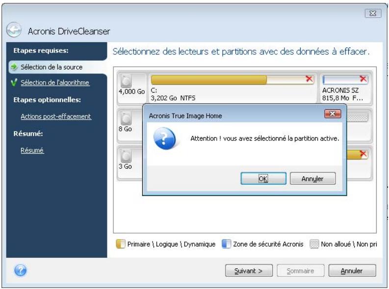Click the red X mark on partition C:
The height and width of the screenshot is (289, 389).
tap(309, 79)
